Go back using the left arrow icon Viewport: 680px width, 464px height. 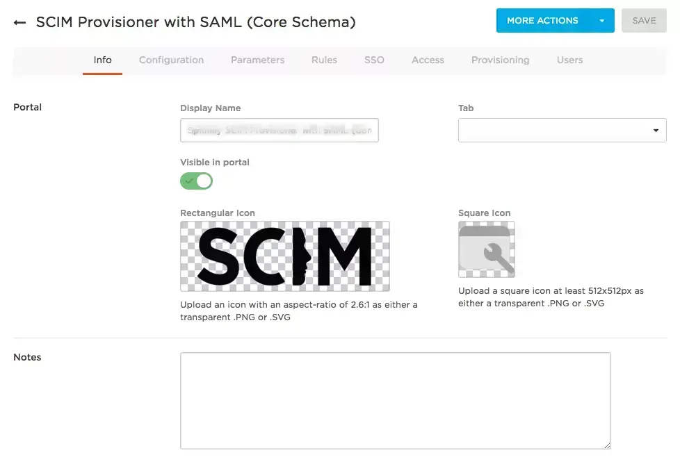point(19,22)
